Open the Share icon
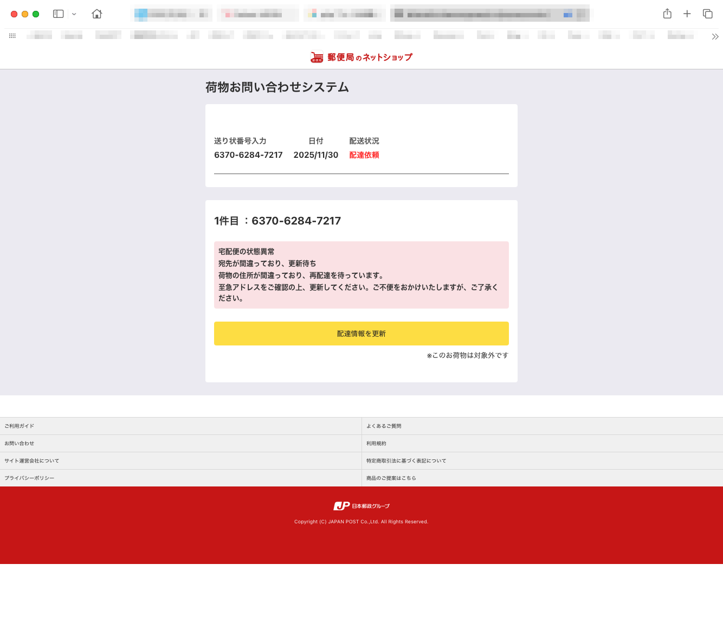 (667, 14)
